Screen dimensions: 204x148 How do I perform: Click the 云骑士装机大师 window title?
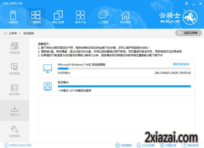click(x=12, y=3)
